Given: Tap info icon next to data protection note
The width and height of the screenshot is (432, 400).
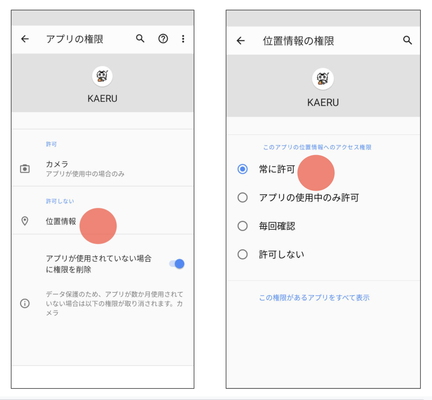Looking at the screenshot, I should 25,303.
